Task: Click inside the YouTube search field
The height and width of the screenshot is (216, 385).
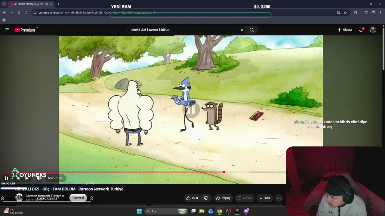Action: point(183,30)
